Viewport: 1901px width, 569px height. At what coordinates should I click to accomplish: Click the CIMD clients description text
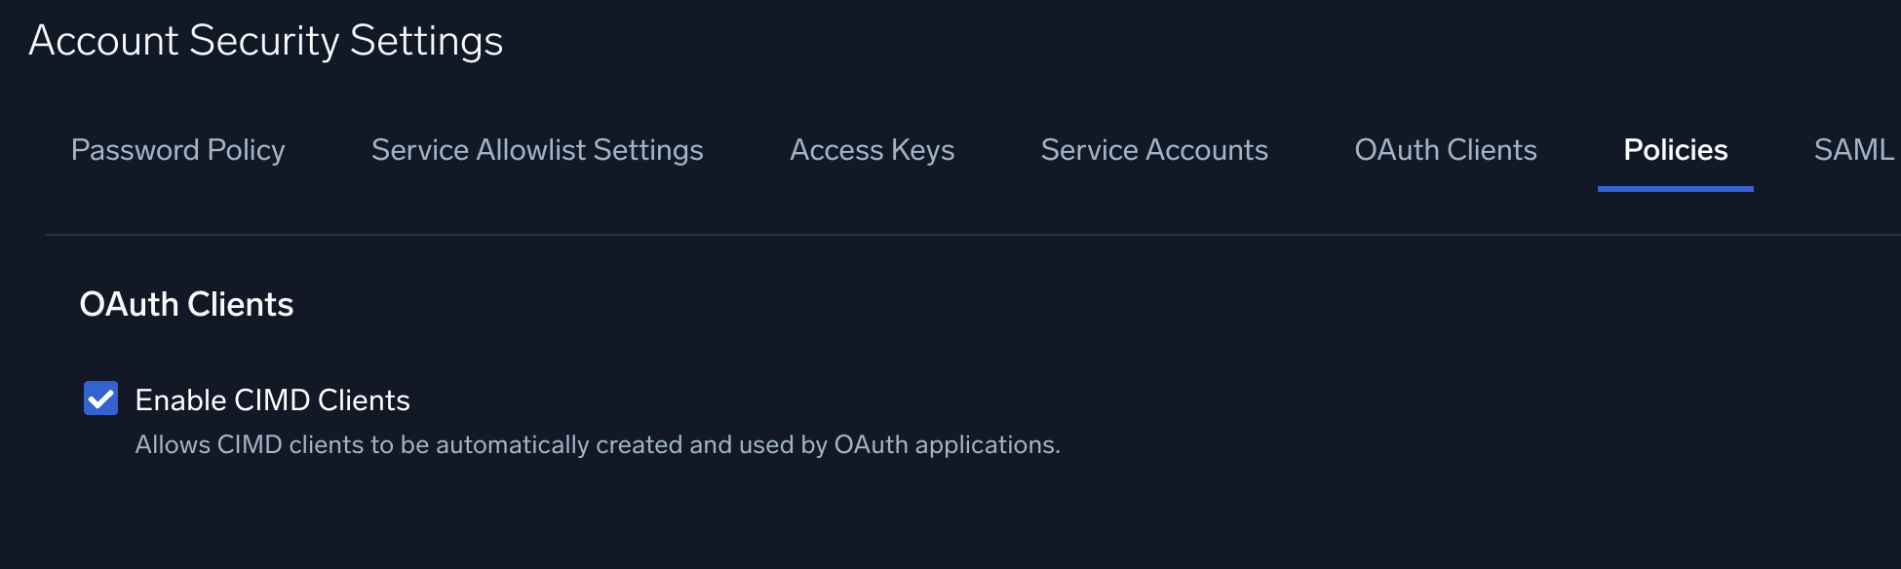tap(598, 445)
